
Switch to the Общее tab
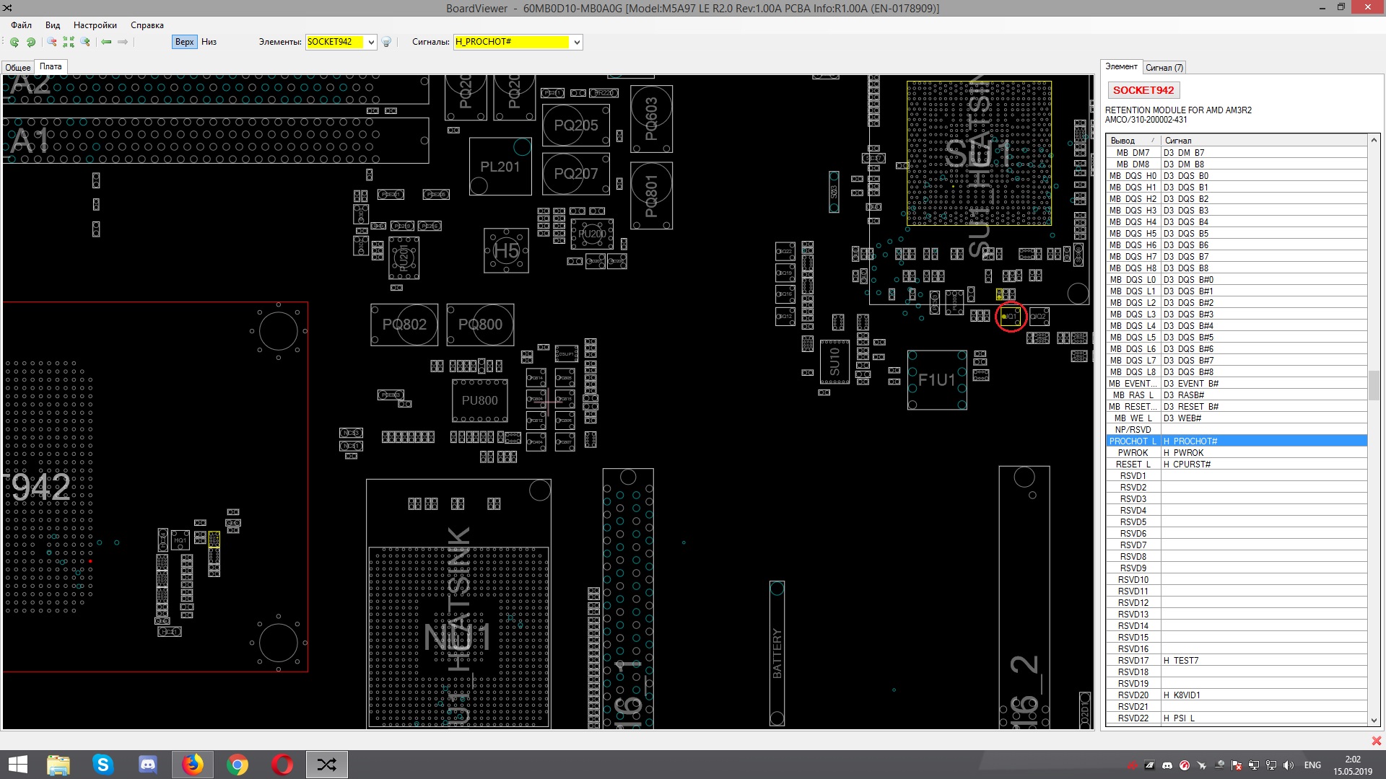18,67
